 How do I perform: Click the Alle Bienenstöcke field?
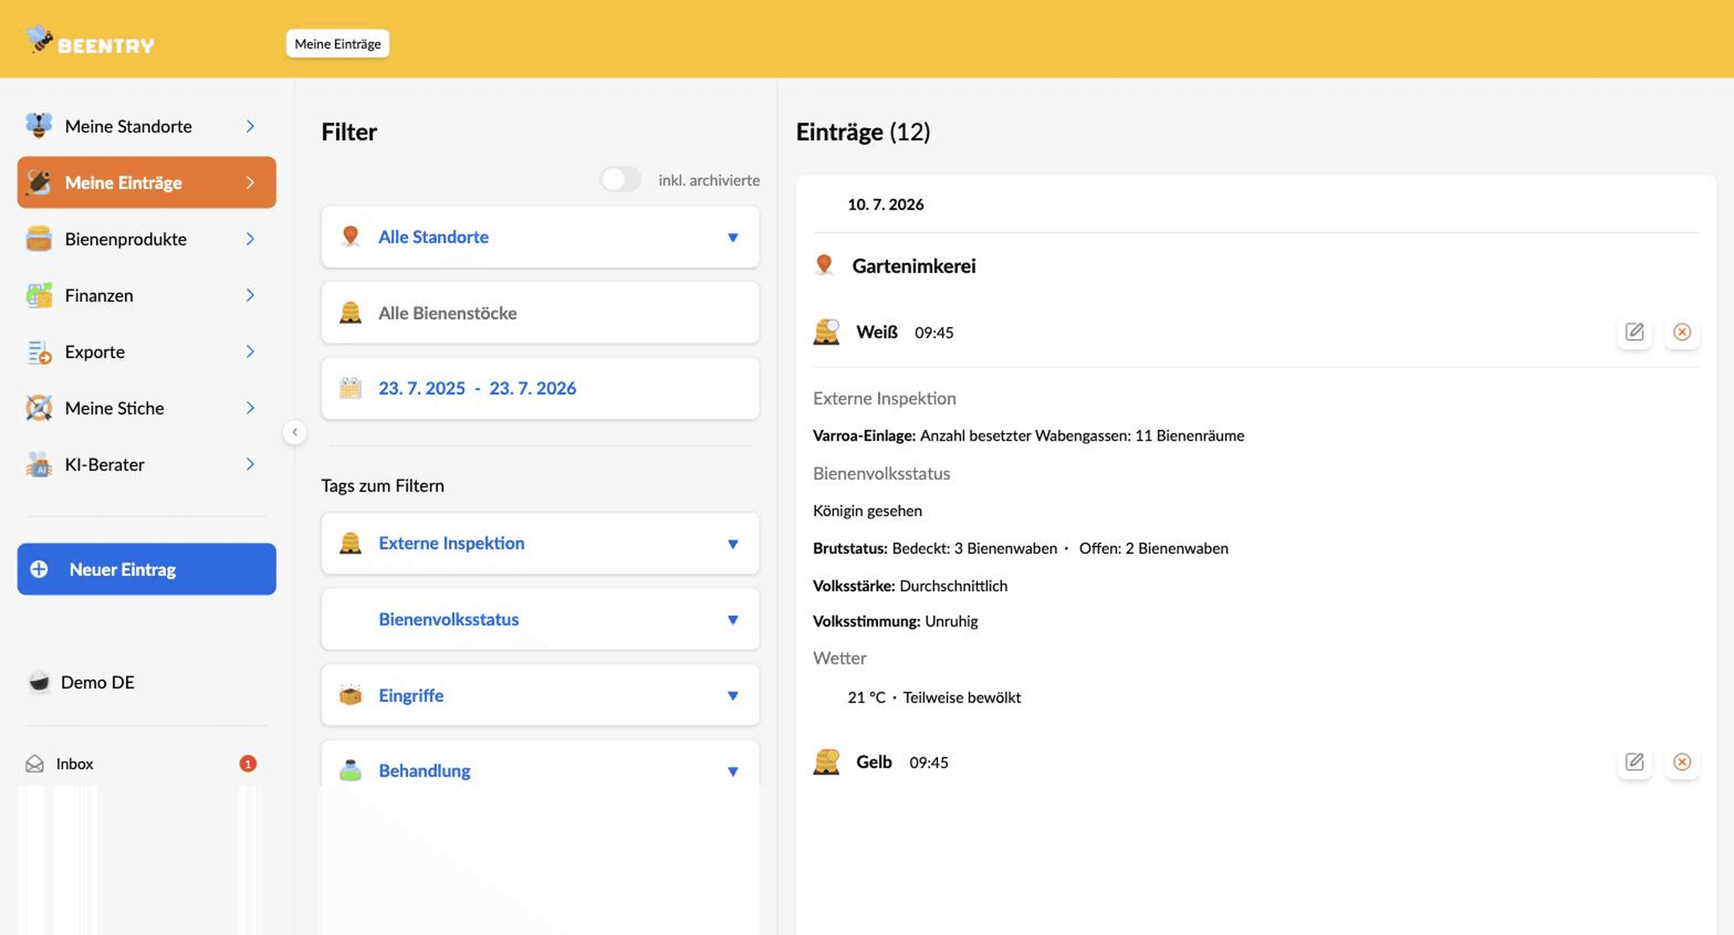point(540,313)
